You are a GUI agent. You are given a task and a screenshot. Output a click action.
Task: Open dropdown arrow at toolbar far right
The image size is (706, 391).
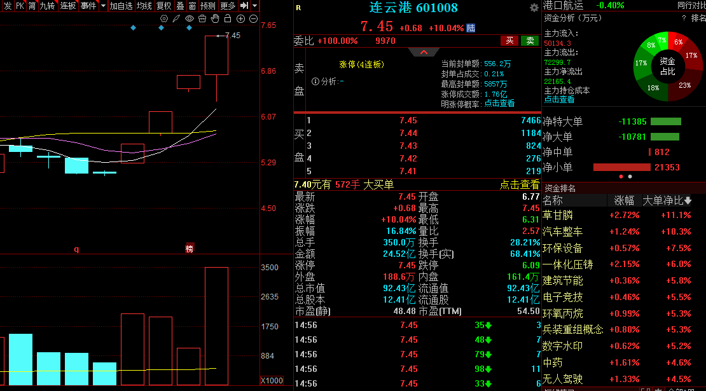click(255, 5)
